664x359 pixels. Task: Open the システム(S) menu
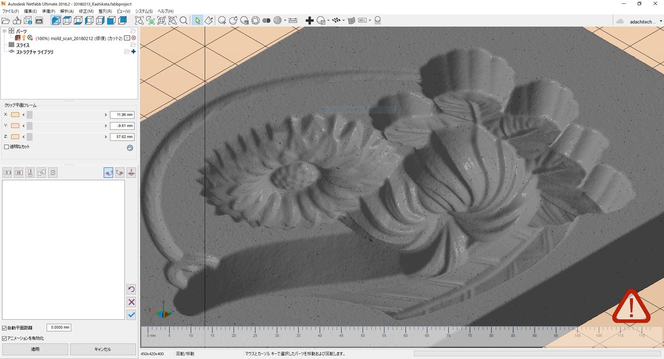(144, 11)
